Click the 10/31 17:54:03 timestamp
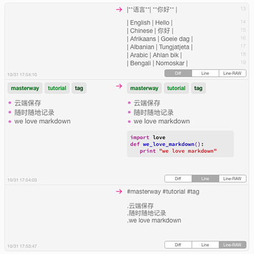 pos(22,180)
